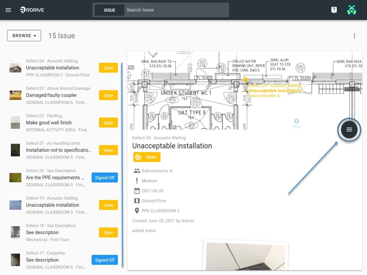Click the Open badge for Defect-18
367x275 pixels.
tap(108, 233)
